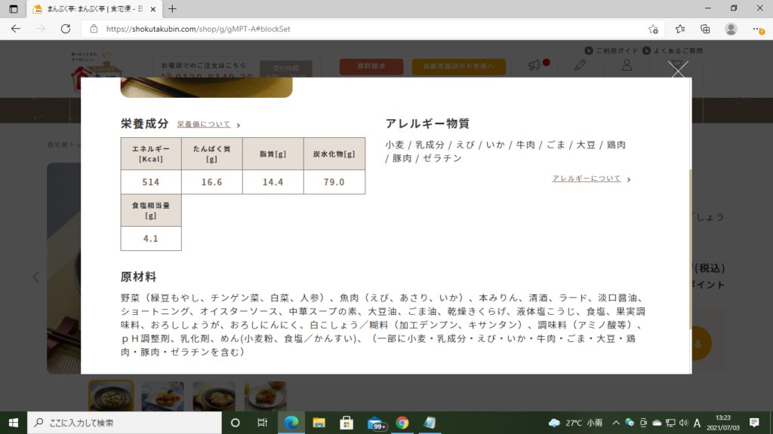The image size is (773, 434).
Task: Click the carbohydrate value 79.0
Action: click(334, 182)
